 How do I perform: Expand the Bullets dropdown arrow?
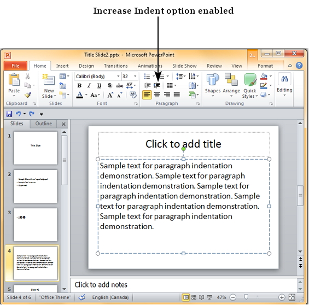[154, 76]
